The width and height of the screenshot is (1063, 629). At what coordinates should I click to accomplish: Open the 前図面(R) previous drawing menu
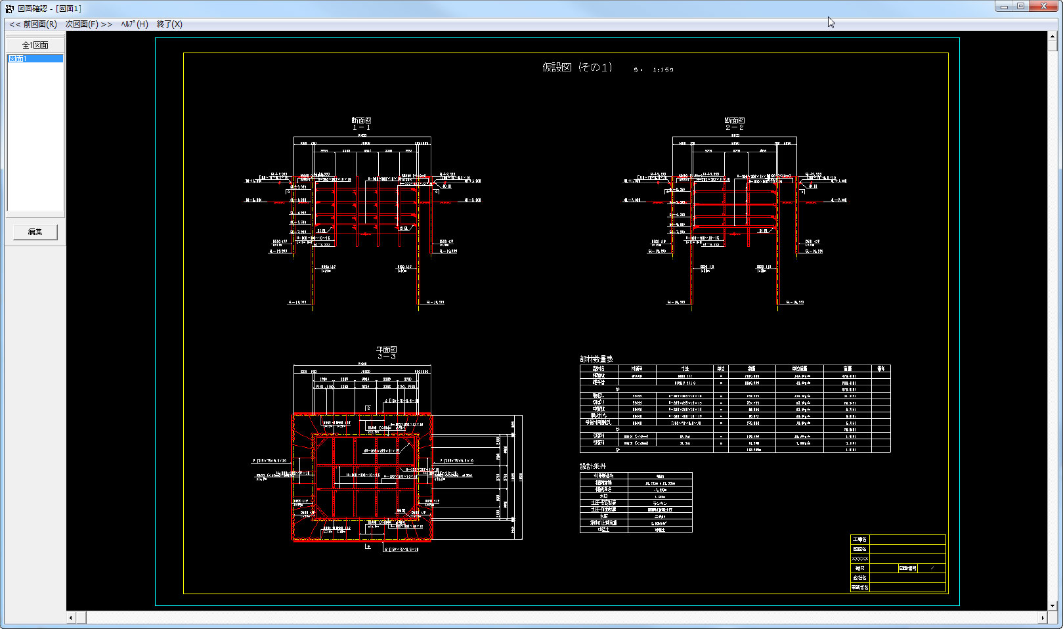point(33,24)
